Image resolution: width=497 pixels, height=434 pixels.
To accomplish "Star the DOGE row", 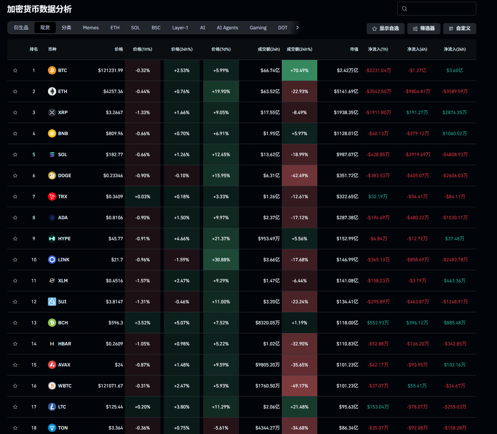I will click(x=15, y=175).
